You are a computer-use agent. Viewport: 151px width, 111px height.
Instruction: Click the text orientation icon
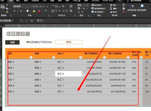(x=63, y=6)
